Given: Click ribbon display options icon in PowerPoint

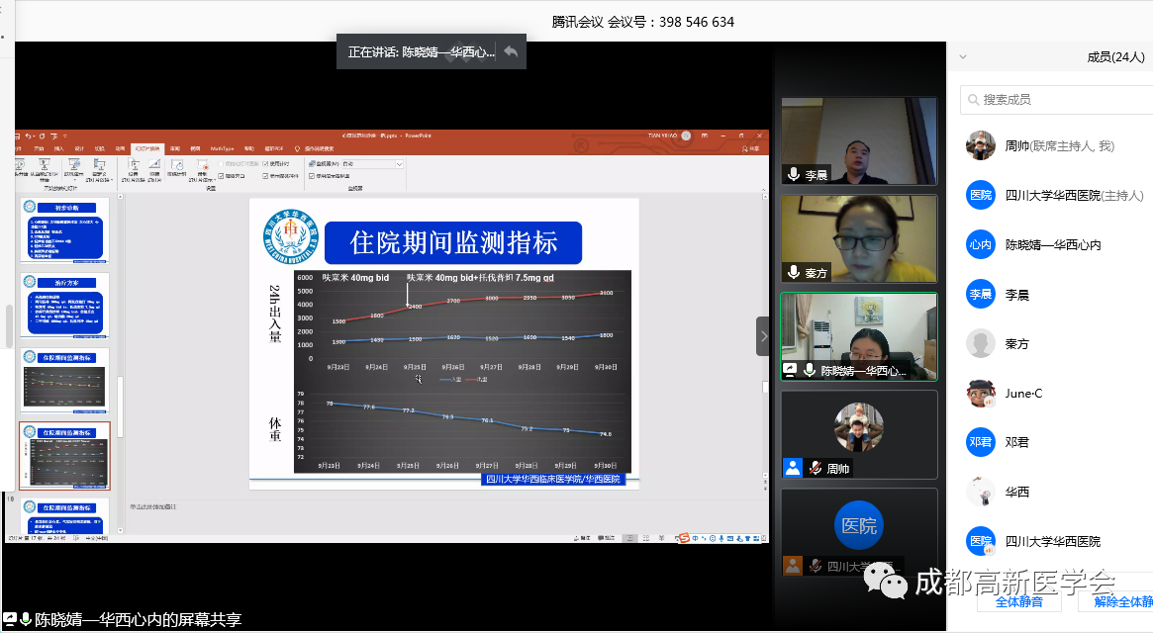Looking at the screenshot, I should pos(705,136).
